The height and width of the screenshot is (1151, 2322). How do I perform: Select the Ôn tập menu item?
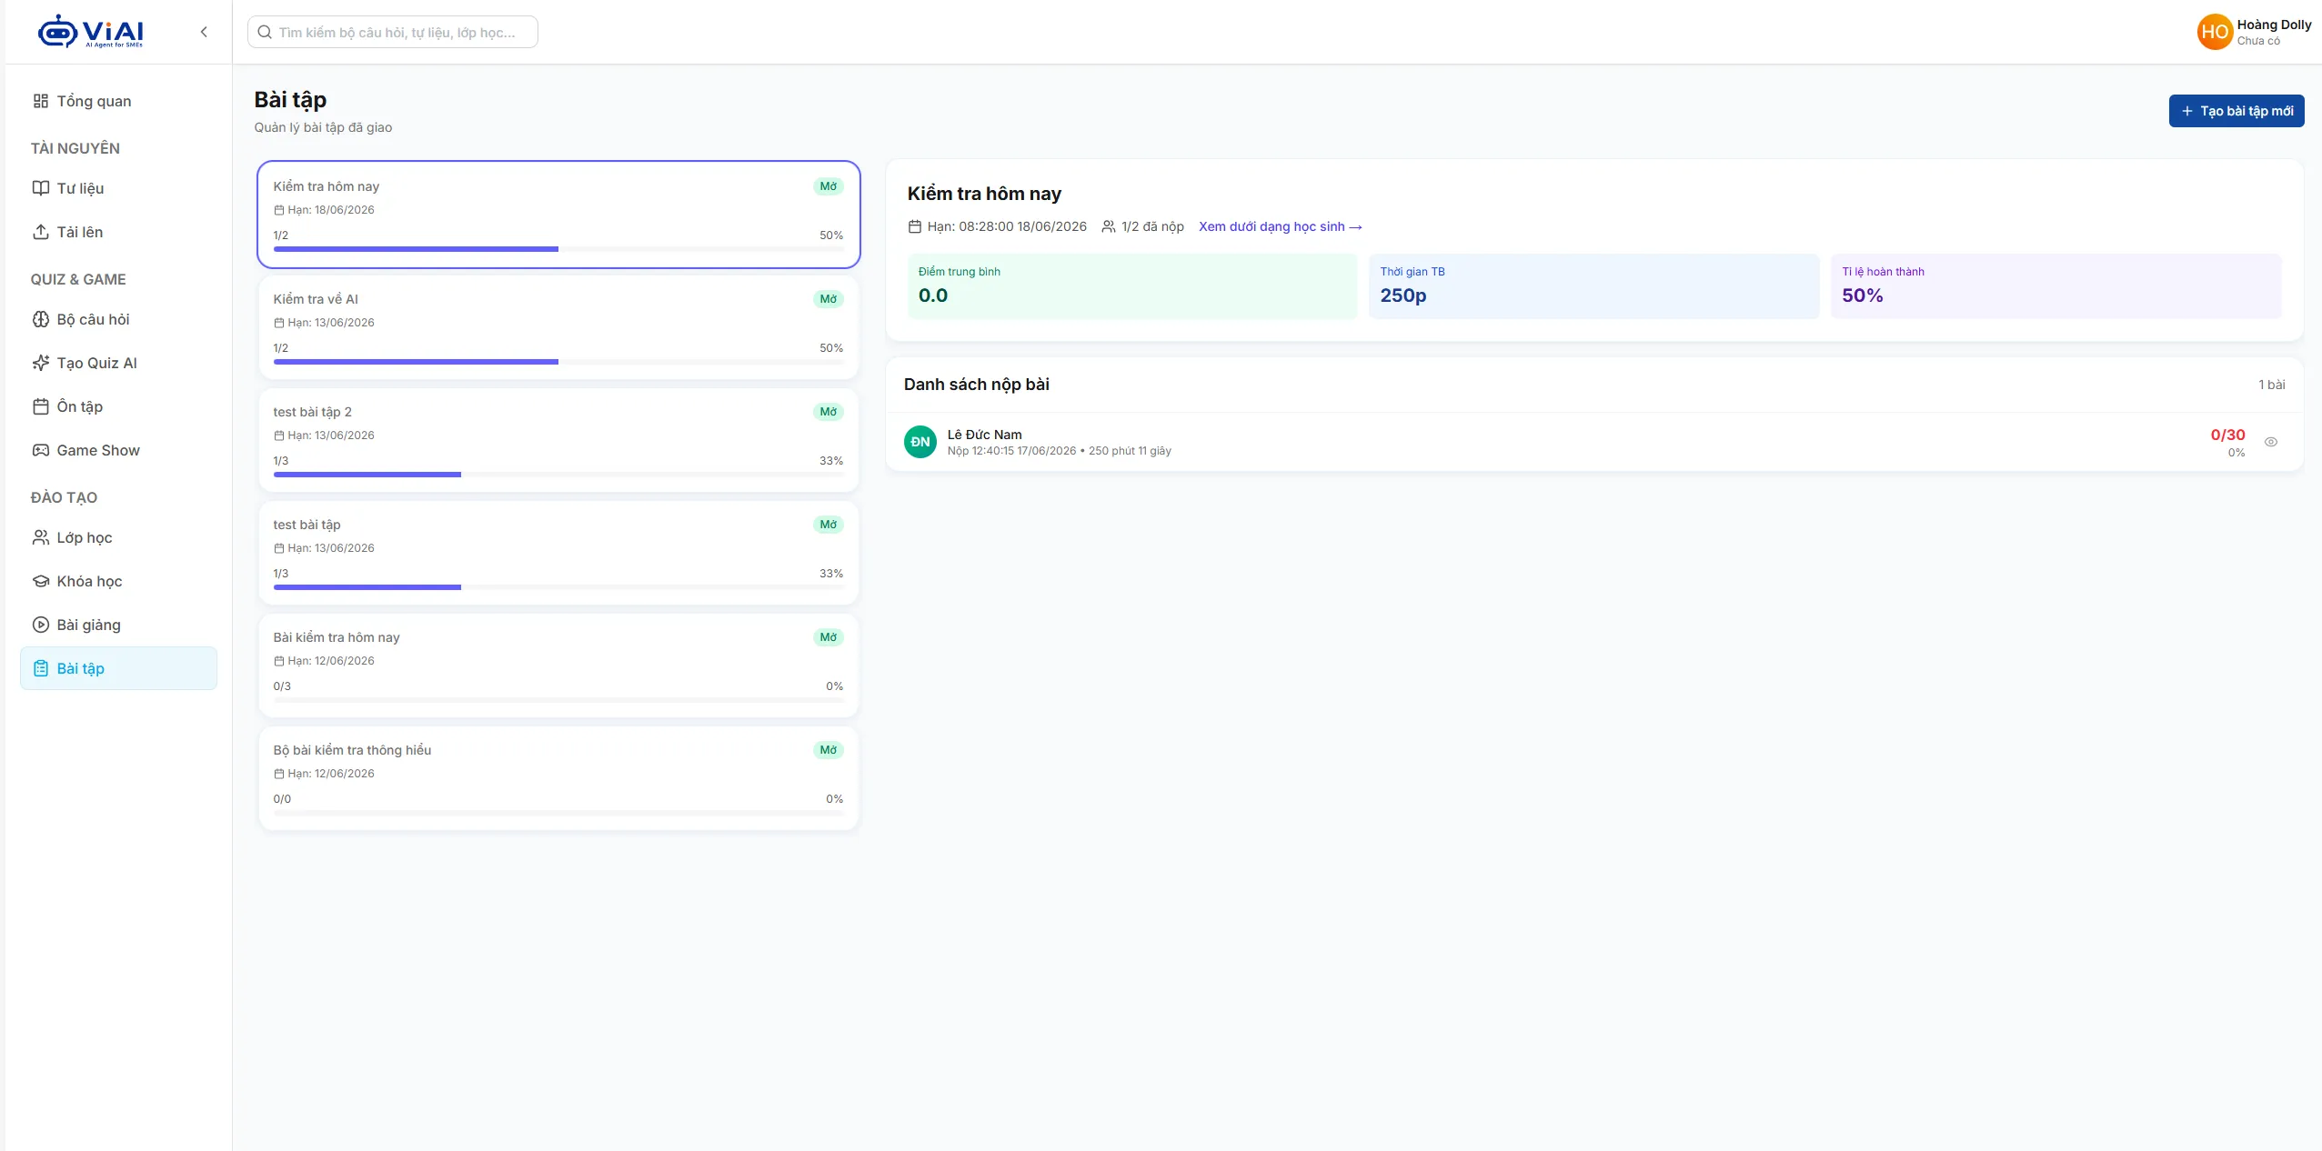coord(118,406)
